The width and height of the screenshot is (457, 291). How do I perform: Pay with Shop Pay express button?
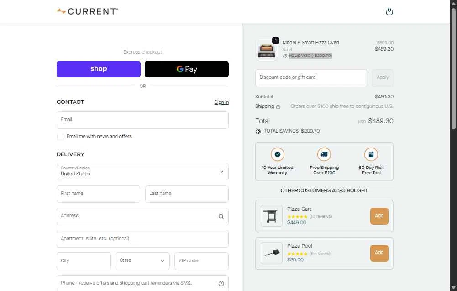[x=99, y=69]
